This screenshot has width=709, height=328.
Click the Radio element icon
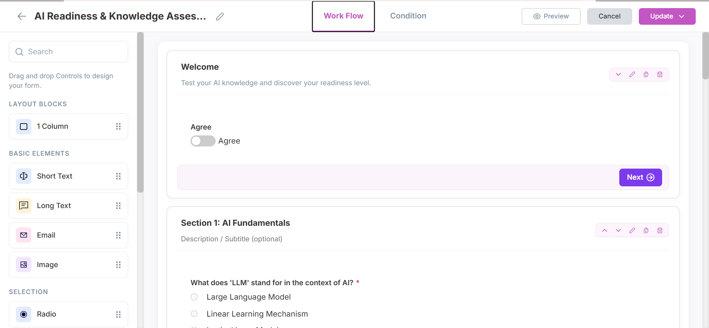(24, 314)
